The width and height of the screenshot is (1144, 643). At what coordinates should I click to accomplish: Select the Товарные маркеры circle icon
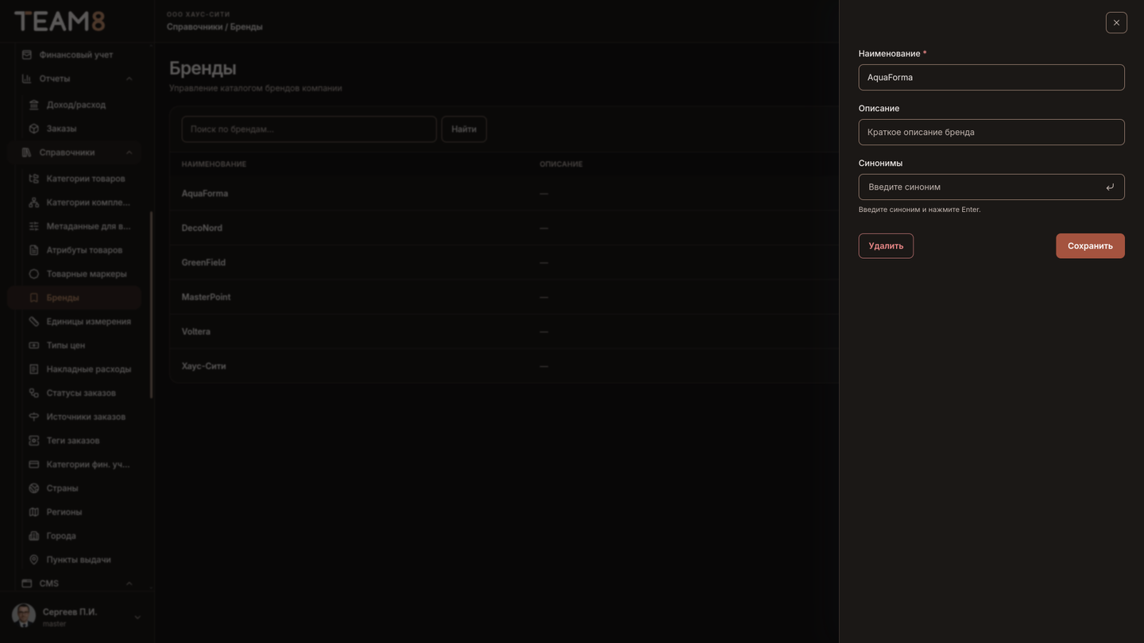pyautogui.click(x=33, y=274)
